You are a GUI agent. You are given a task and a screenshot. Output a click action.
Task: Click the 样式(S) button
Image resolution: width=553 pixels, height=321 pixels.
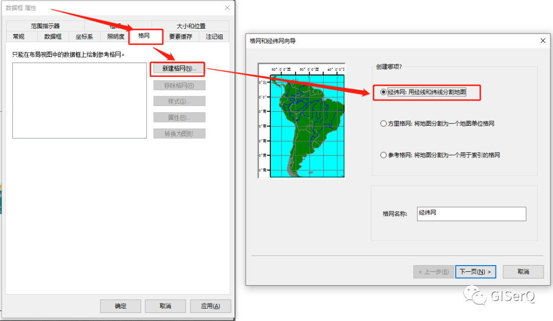click(179, 102)
